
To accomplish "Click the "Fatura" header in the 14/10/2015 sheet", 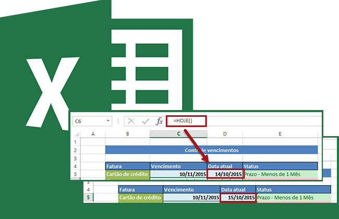I will click(x=128, y=166).
